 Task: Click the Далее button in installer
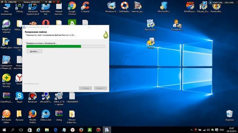100,88
